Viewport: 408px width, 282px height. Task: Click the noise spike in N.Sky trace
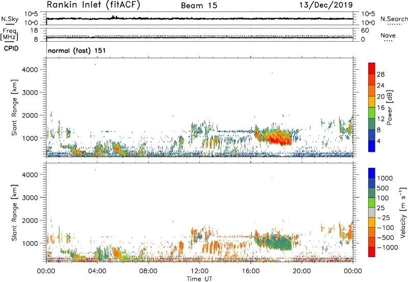pyautogui.click(x=114, y=17)
